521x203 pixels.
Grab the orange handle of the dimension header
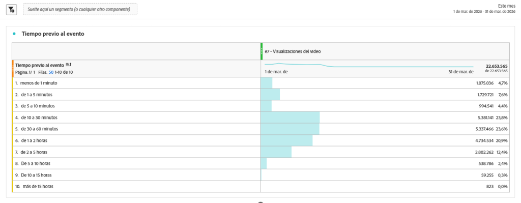[x=13, y=69]
